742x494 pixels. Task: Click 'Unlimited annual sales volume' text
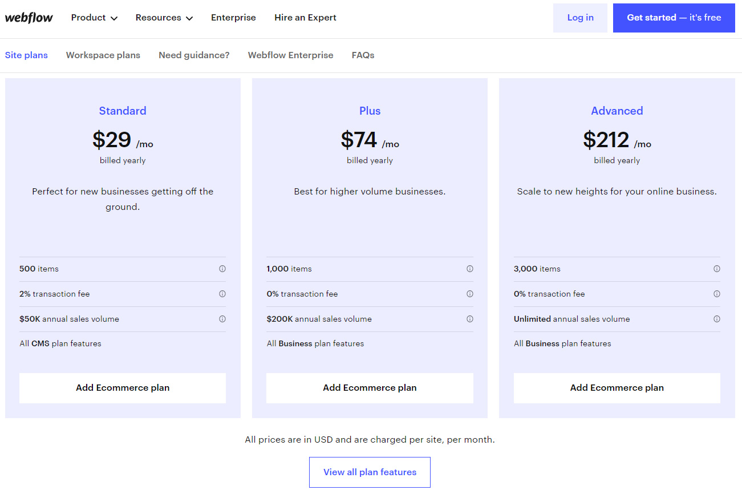pyautogui.click(x=572, y=319)
